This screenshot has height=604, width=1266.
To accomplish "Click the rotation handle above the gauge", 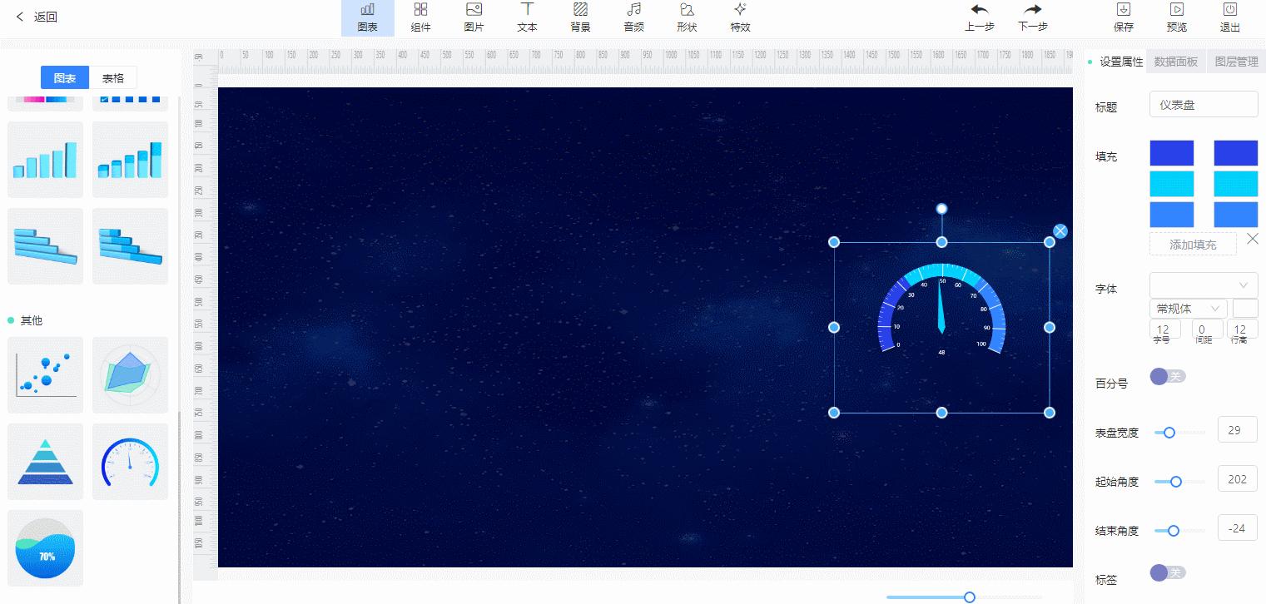I will (x=941, y=209).
